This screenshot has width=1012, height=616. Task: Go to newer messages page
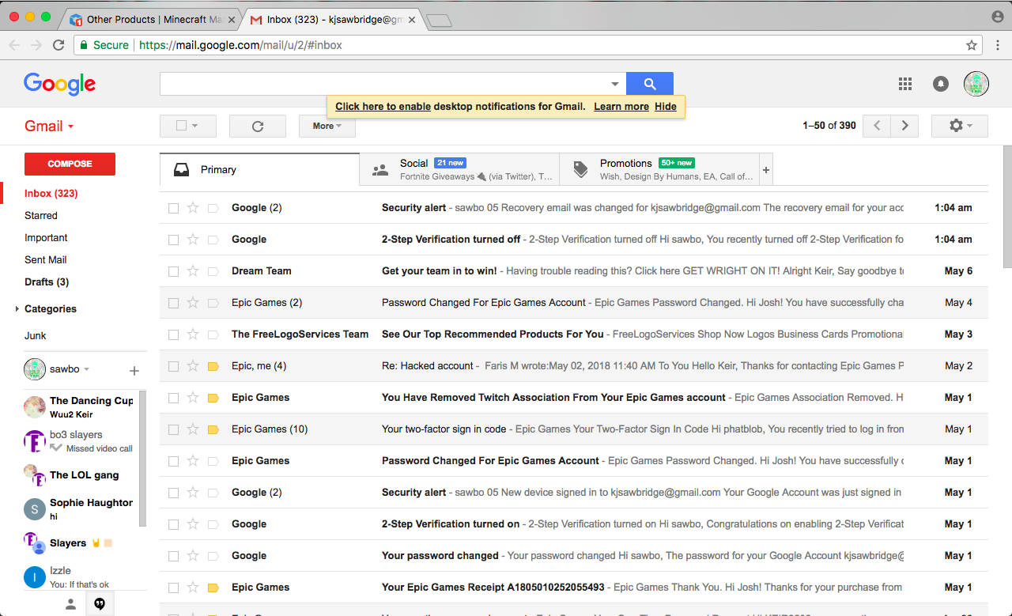click(x=876, y=126)
